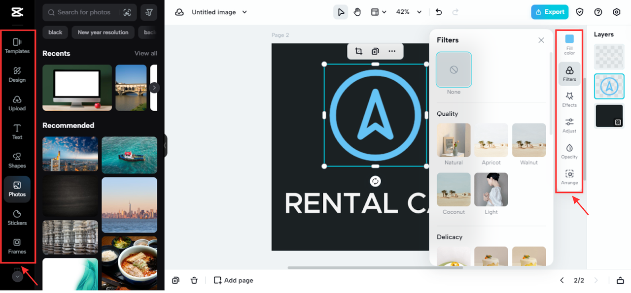Apply the Natural quality filter
The height and width of the screenshot is (293, 631).
click(x=454, y=140)
